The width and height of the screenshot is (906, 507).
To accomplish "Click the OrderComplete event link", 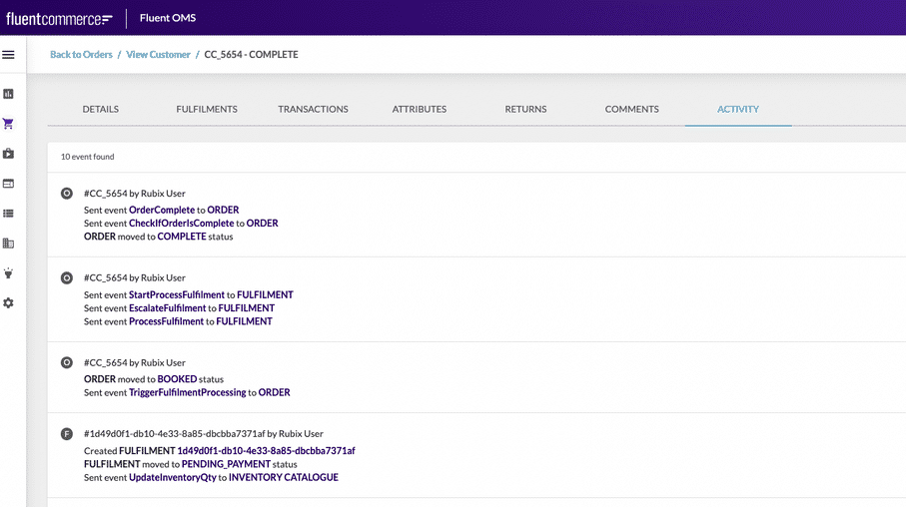I will (x=162, y=210).
